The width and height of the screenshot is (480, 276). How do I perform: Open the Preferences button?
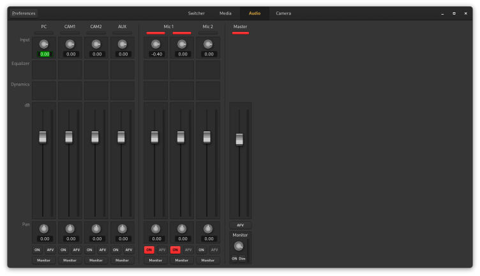click(24, 13)
